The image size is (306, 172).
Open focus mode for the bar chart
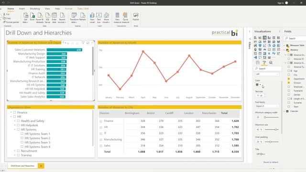[x=88, y=43]
